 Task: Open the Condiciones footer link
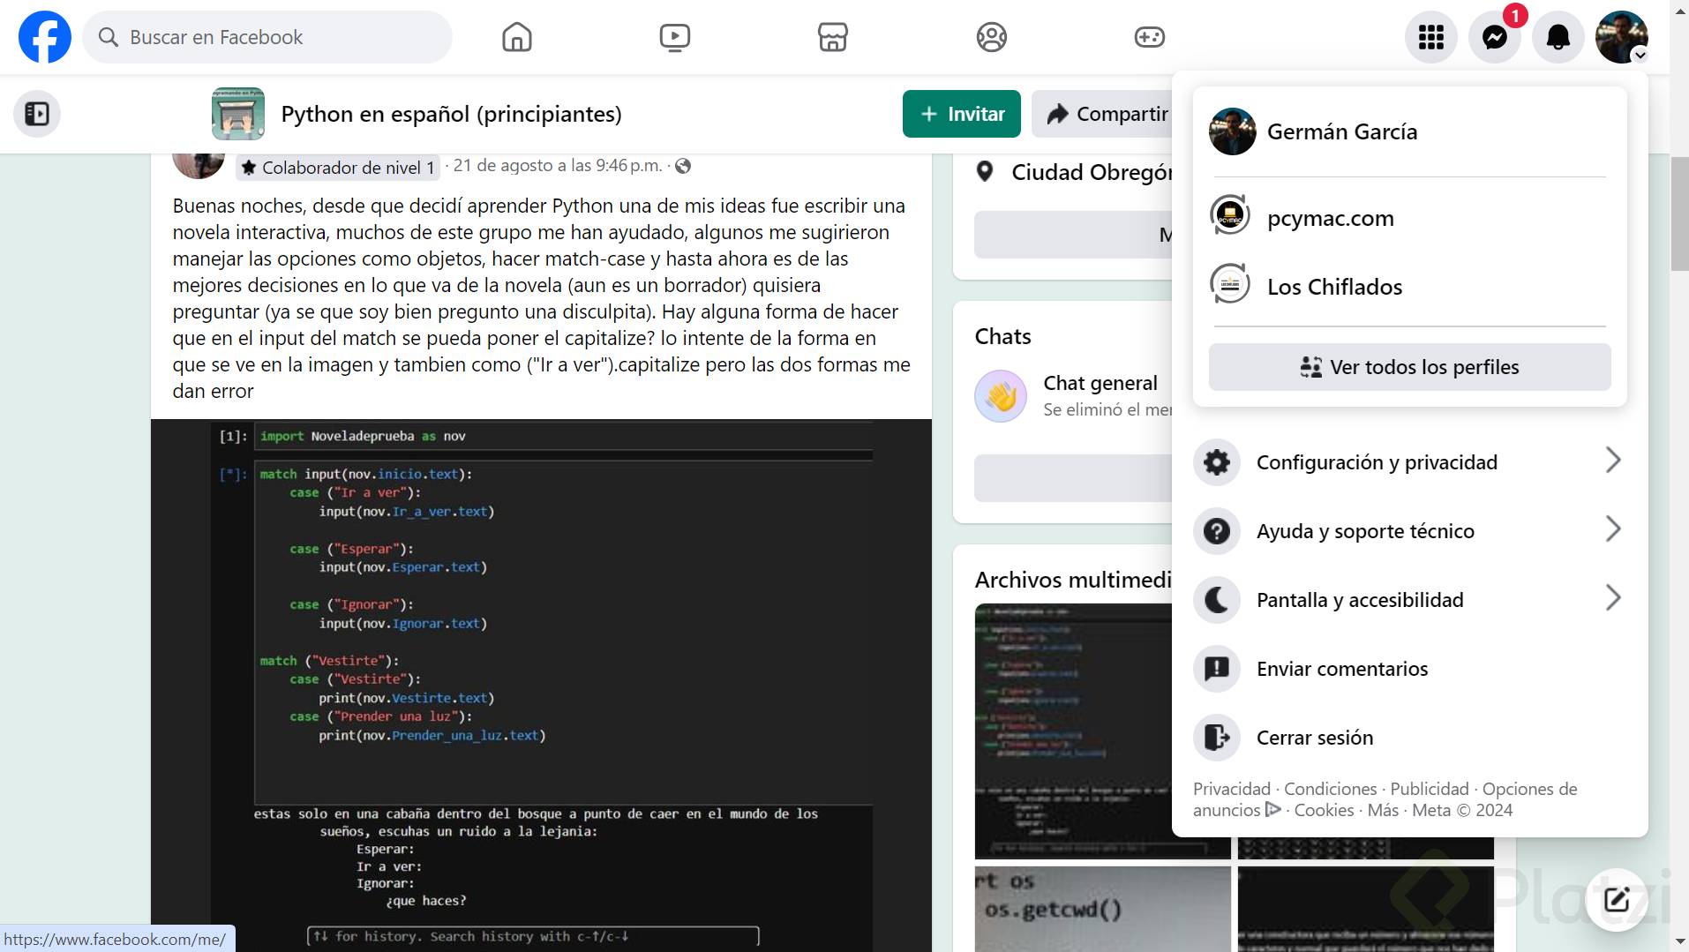pos(1330,789)
